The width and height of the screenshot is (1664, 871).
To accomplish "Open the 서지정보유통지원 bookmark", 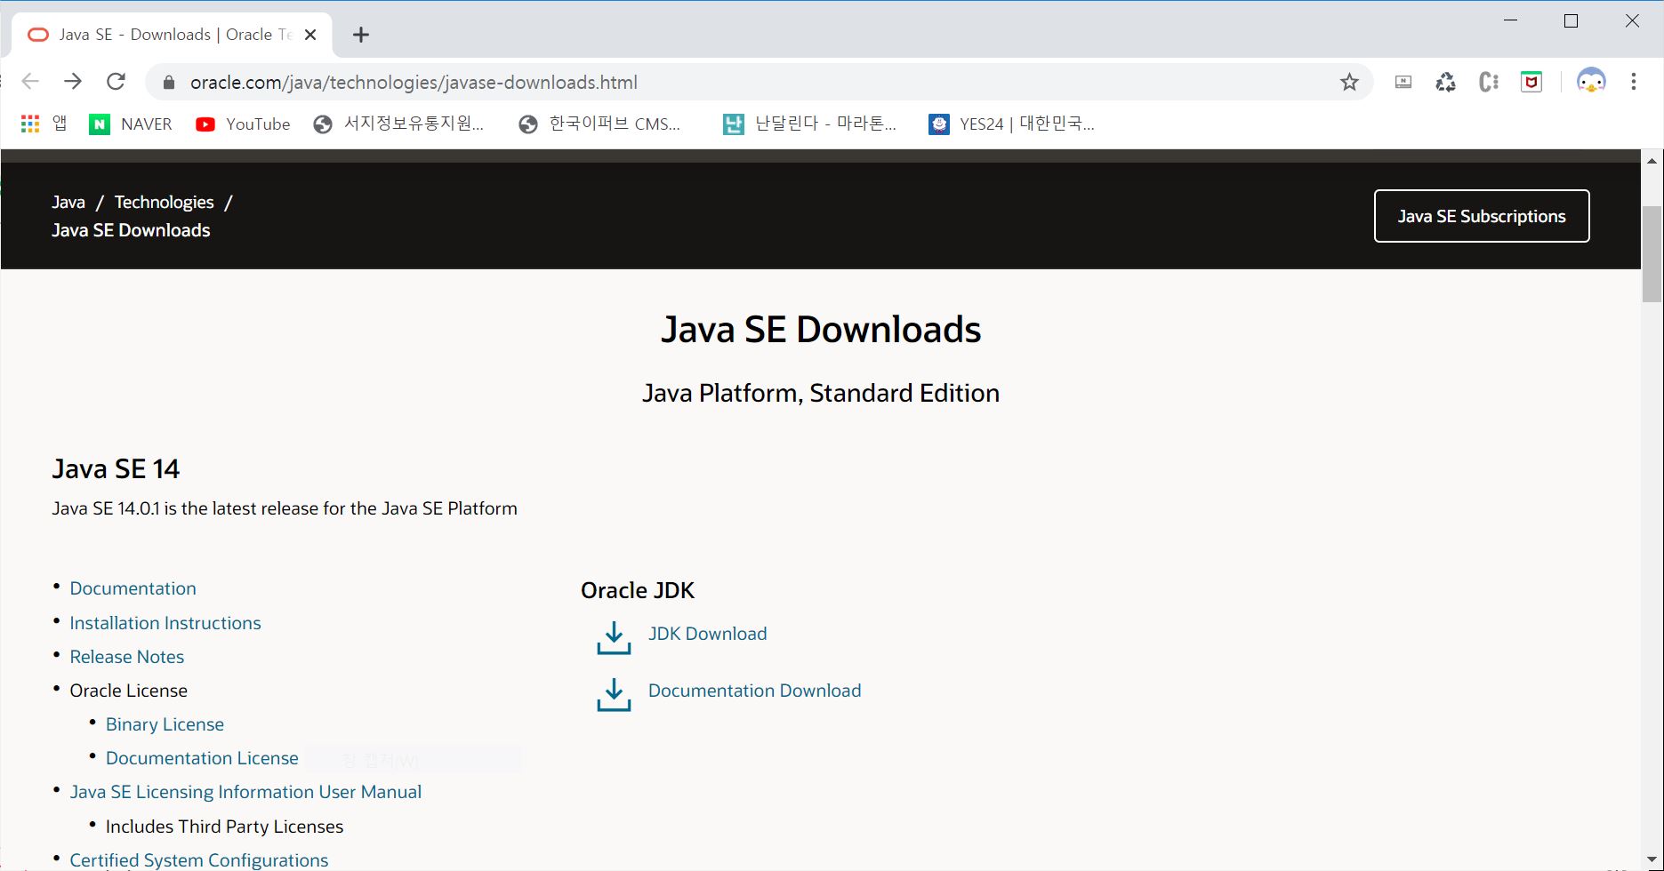I will 398,124.
